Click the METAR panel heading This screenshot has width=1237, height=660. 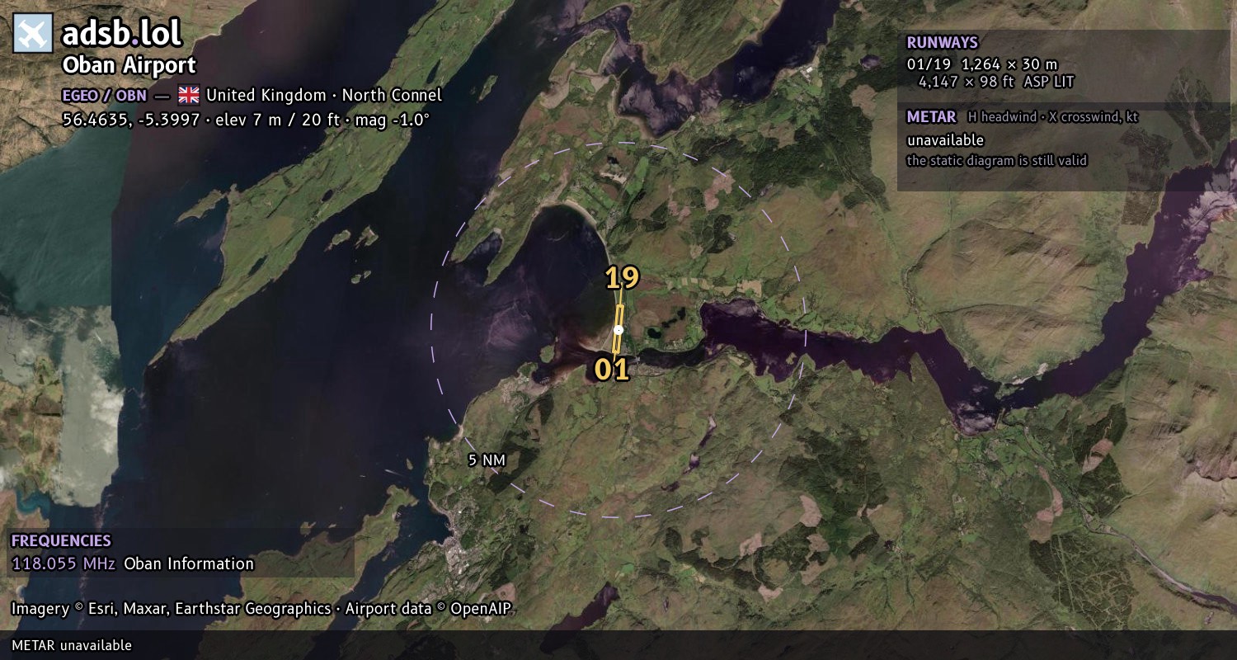coord(931,117)
